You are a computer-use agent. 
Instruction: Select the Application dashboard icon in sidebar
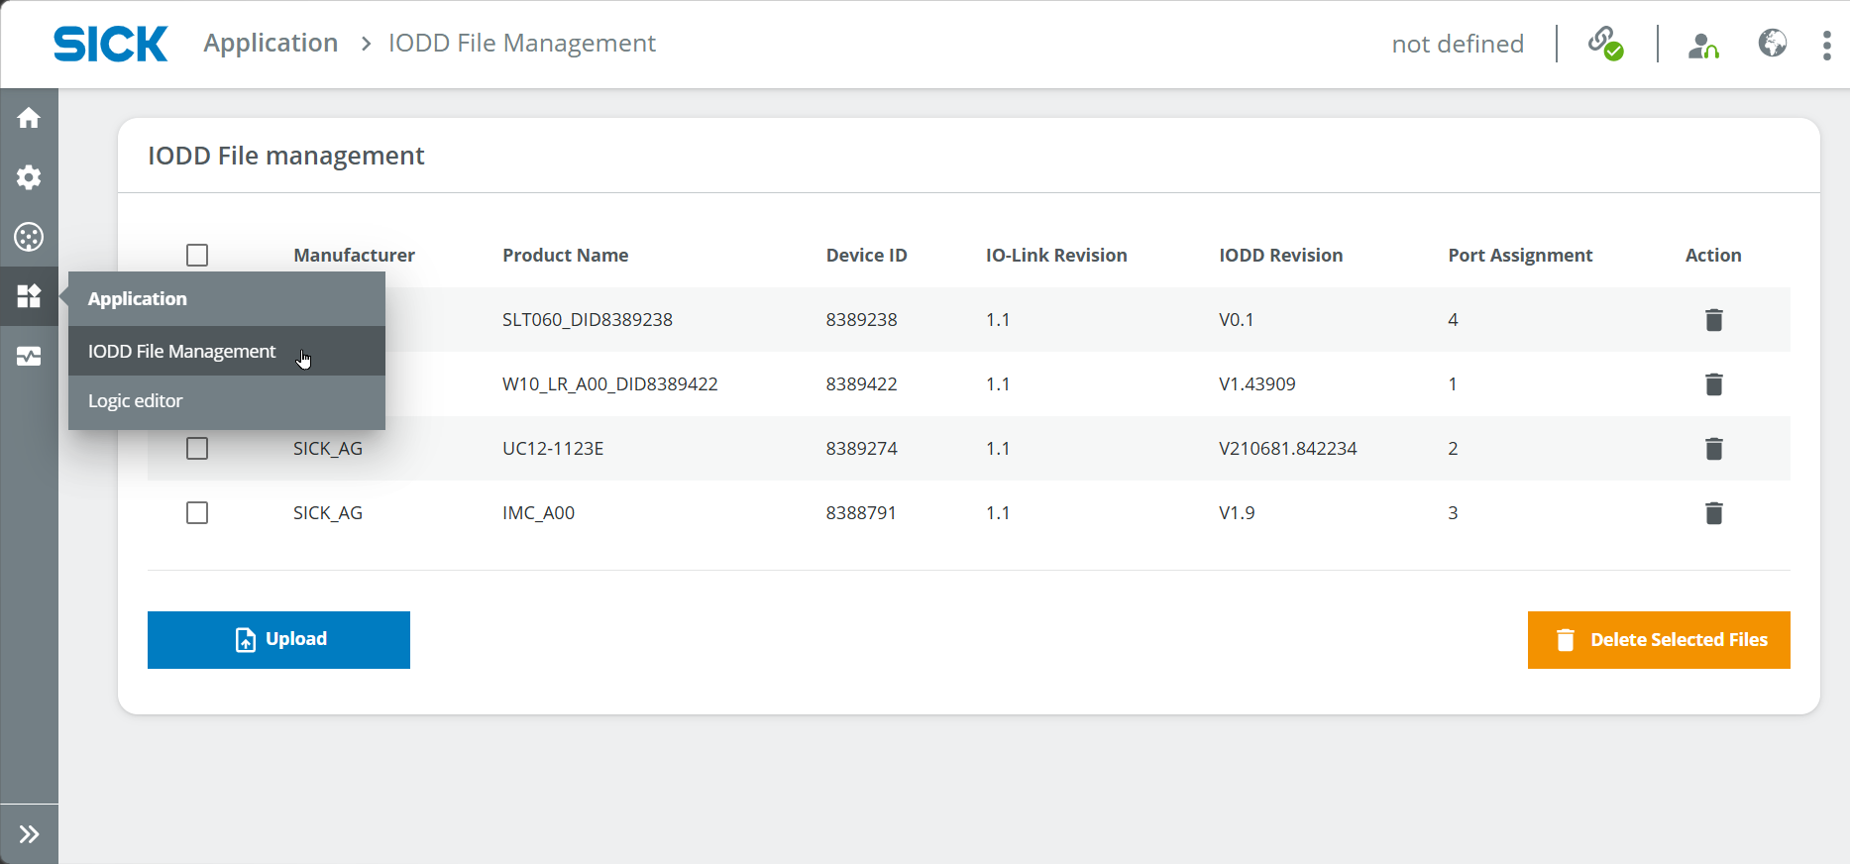coord(29,296)
